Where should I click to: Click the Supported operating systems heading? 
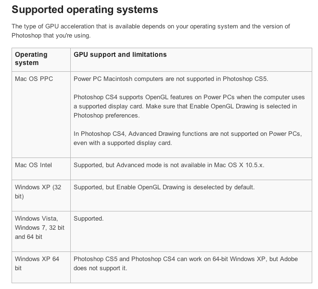tap(85, 10)
